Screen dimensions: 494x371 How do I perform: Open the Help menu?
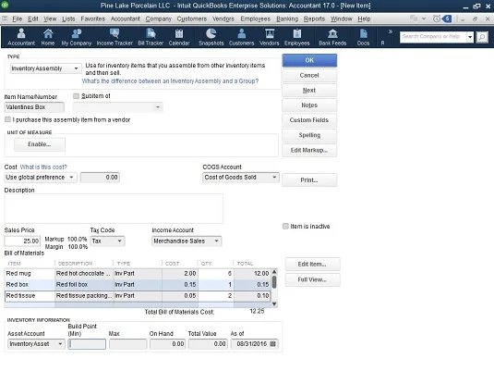[364, 19]
